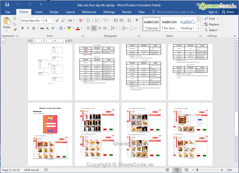Switch to the Mailings tab
Screen dimensions: 239x173
point(109,12)
